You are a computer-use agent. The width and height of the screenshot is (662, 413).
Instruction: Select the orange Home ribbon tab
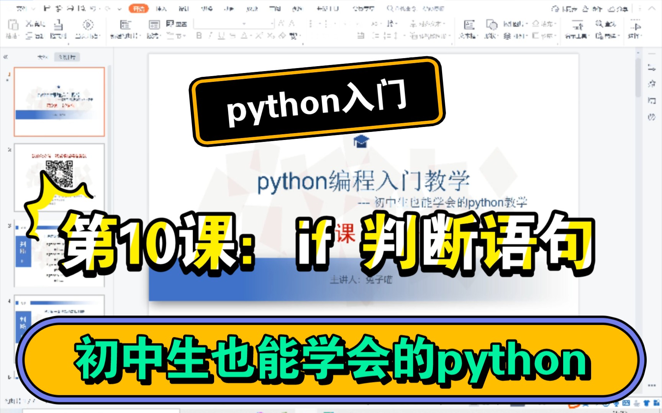[138, 8]
